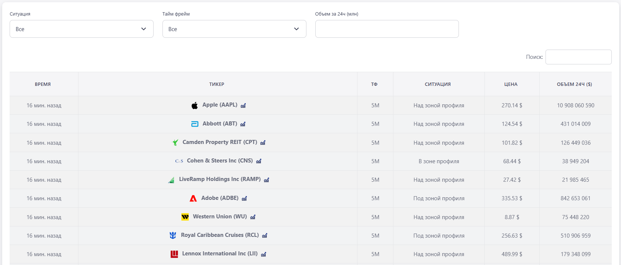The width and height of the screenshot is (621, 265).
Task: Click chart icon for Royal Caribbean Cruises
Action: (x=265, y=235)
